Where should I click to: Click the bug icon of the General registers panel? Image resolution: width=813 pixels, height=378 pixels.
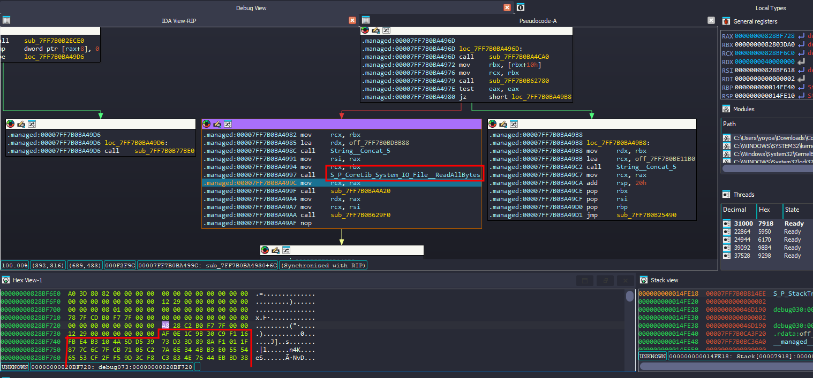(x=726, y=21)
